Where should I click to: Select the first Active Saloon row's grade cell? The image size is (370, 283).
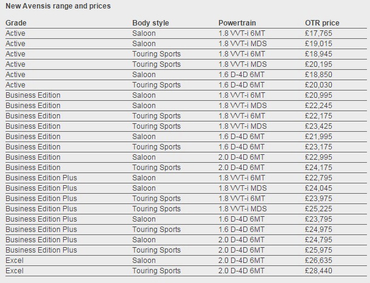15,33
